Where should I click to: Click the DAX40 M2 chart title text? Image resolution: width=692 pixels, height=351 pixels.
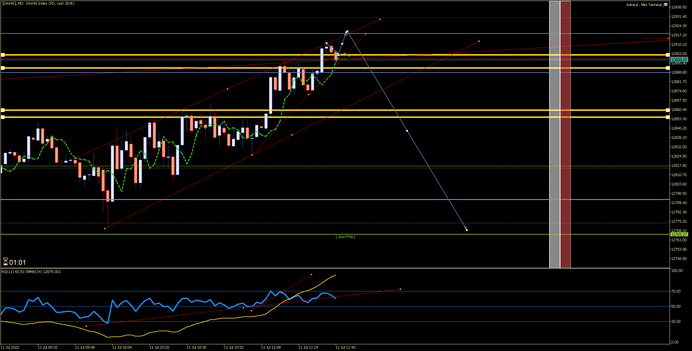[x=38, y=3]
